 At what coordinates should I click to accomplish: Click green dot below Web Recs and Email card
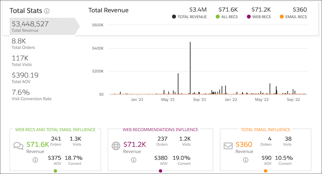pos(55,171)
